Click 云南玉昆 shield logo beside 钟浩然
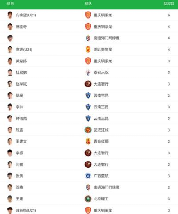The height and width of the screenshot is (214, 178). [88, 118]
